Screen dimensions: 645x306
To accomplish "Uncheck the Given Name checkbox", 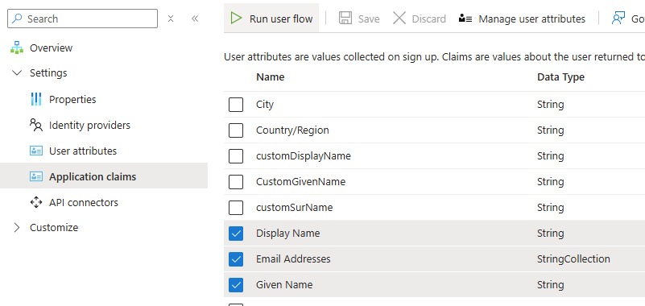I will (236, 284).
